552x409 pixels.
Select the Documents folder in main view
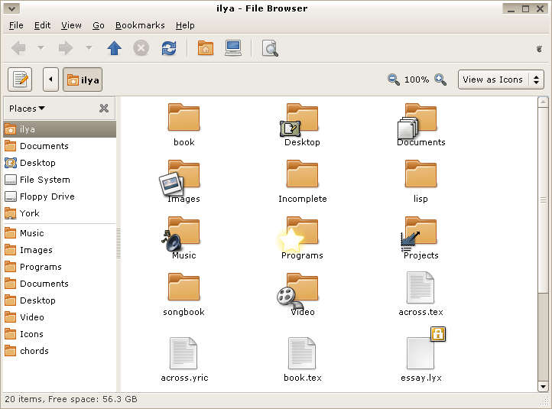click(418, 120)
